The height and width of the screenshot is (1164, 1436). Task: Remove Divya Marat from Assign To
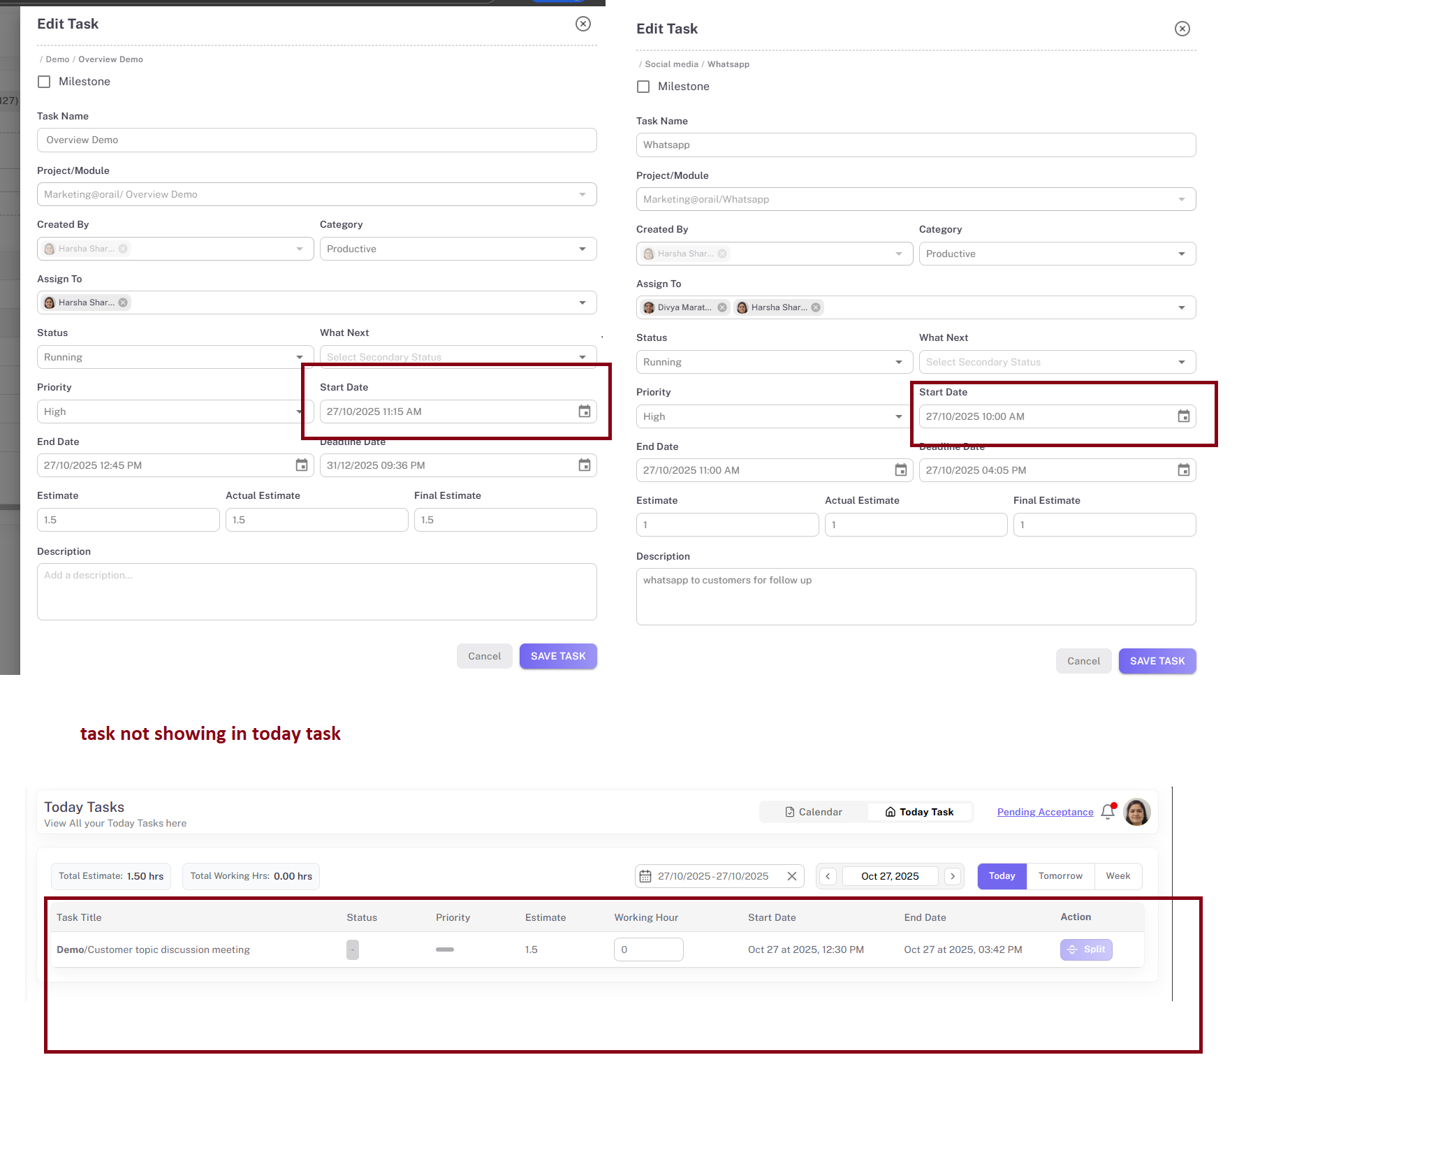(722, 307)
